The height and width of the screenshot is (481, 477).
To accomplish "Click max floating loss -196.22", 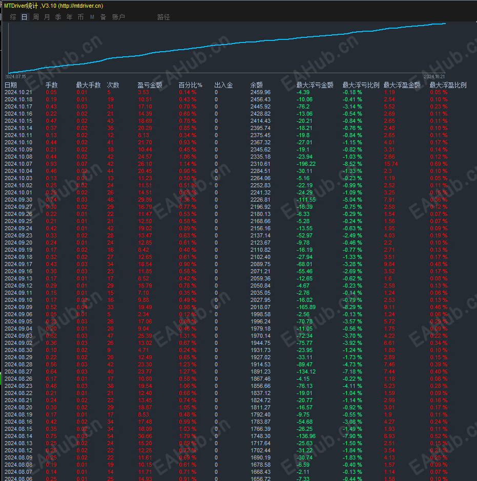I will (x=306, y=164).
